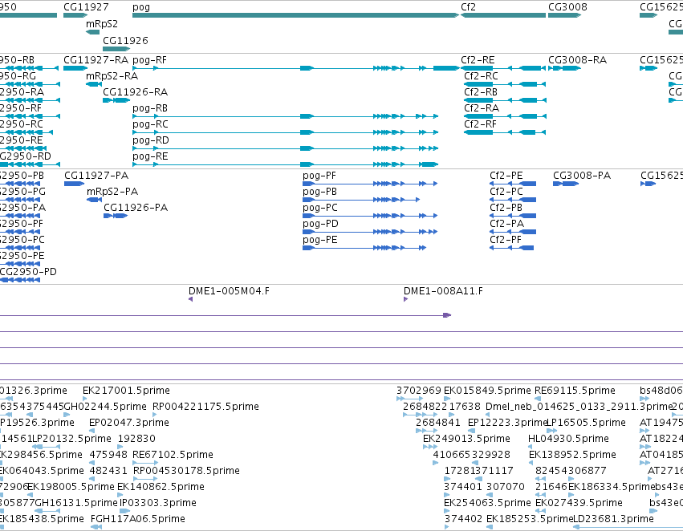Select protein Cf2-PA
683x531 pixels.
(x=513, y=232)
